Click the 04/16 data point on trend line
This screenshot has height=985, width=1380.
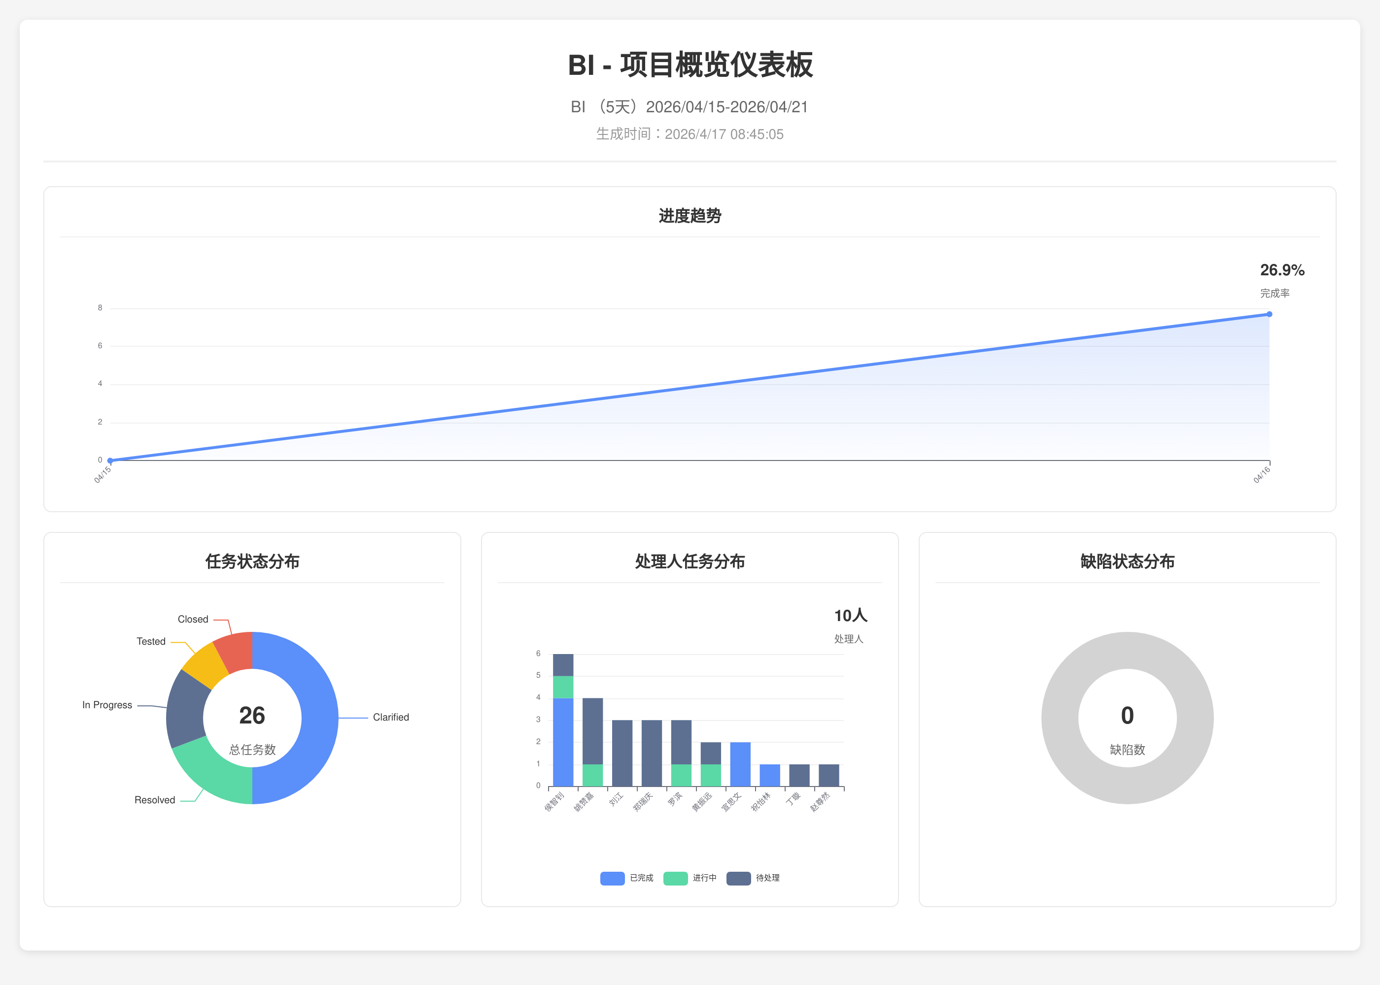pos(1269,314)
